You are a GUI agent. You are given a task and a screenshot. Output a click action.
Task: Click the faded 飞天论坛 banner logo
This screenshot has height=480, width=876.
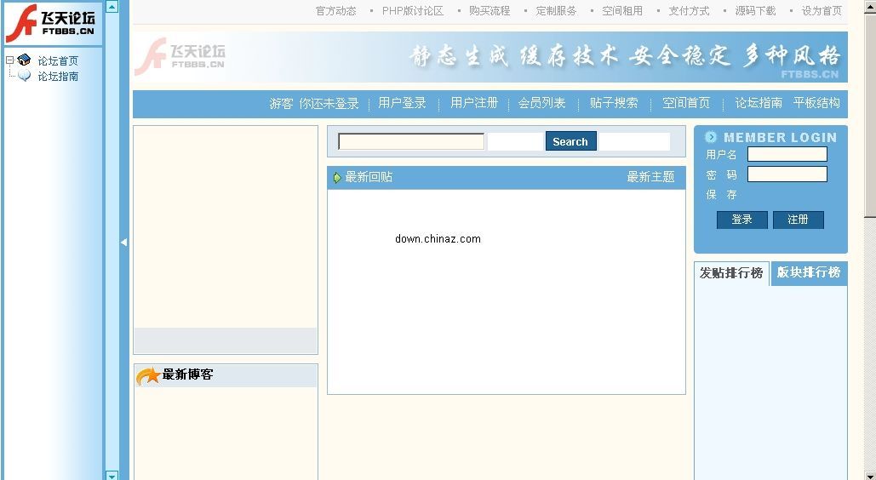click(180, 57)
